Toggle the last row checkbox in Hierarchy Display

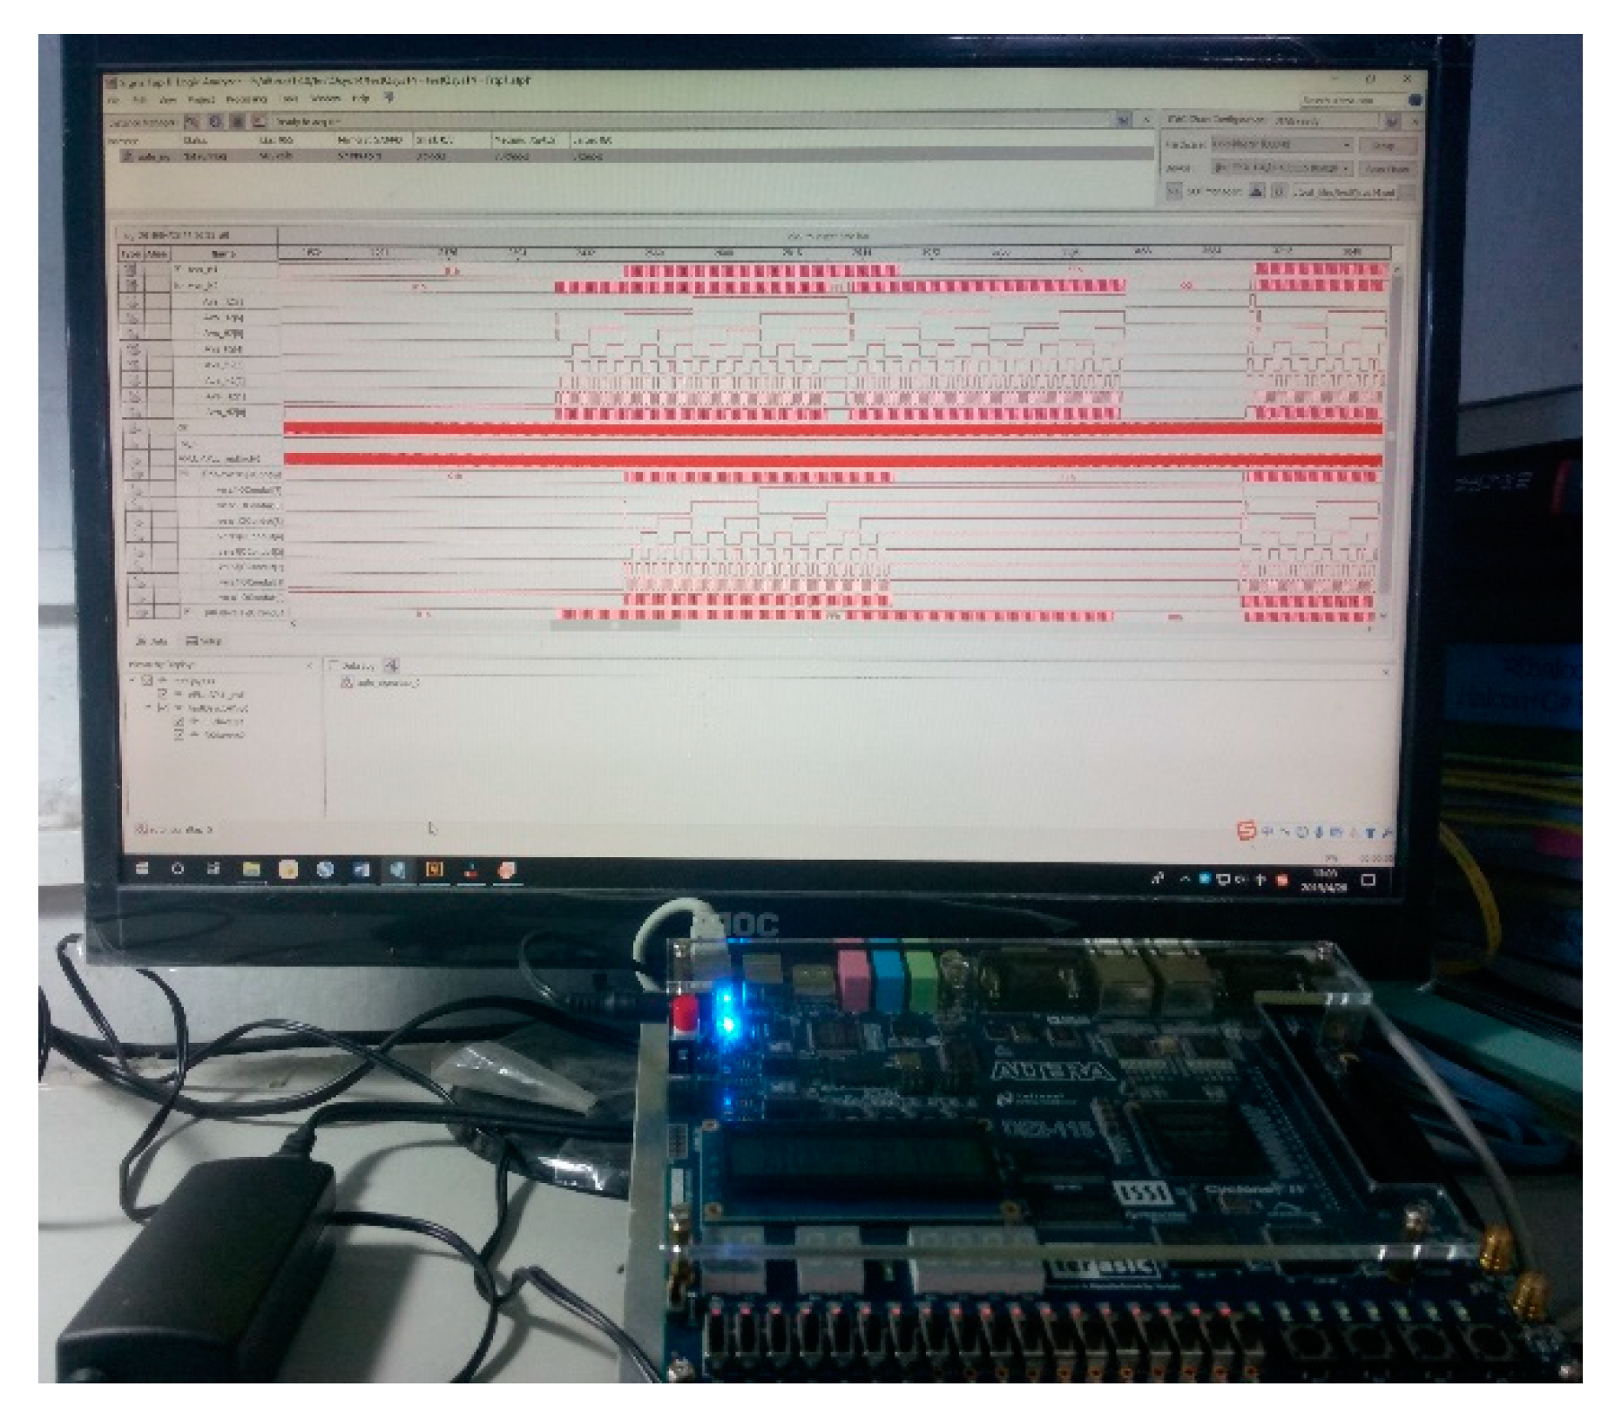(179, 735)
